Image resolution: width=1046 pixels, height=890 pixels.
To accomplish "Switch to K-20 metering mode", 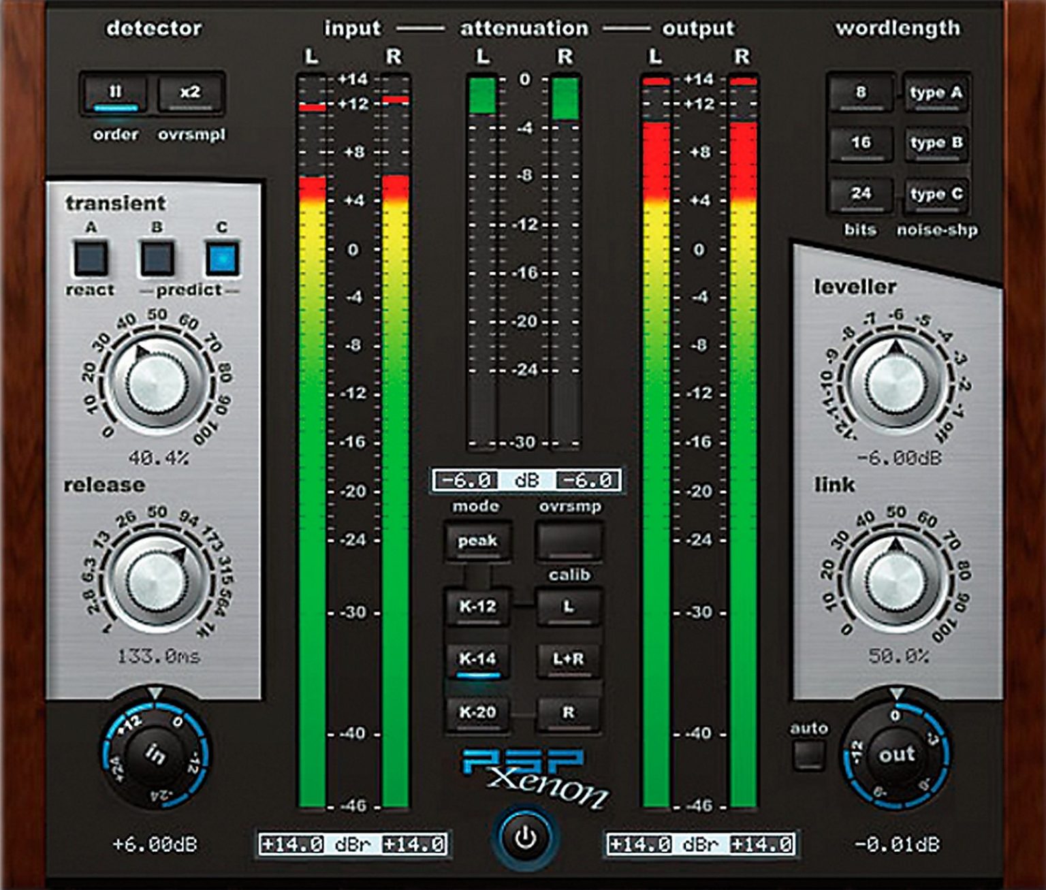I will tap(479, 714).
